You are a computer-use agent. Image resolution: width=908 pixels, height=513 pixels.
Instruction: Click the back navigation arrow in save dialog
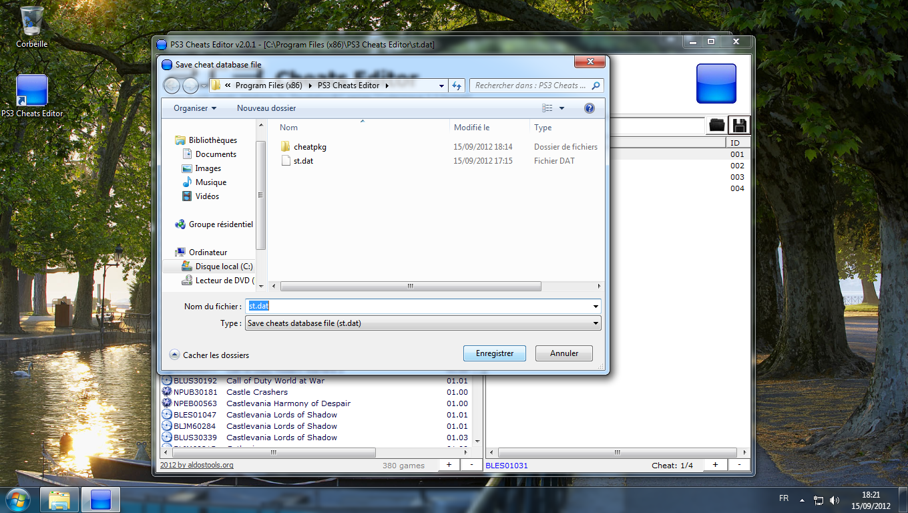coord(172,85)
